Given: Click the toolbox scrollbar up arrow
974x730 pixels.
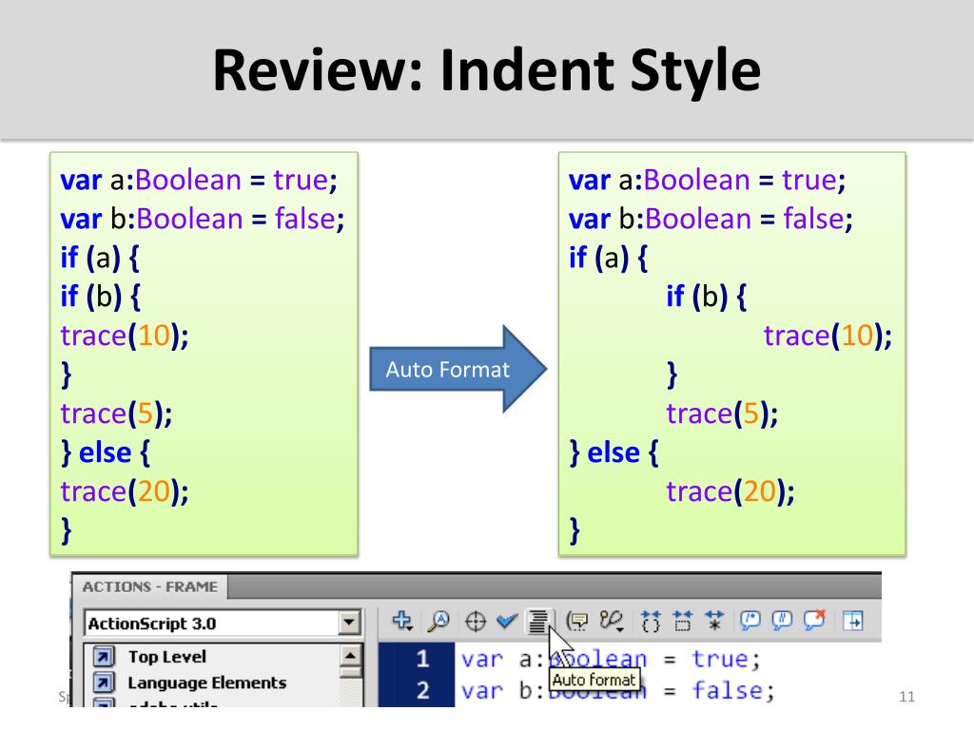Looking at the screenshot, I should (x=350, y=656).
